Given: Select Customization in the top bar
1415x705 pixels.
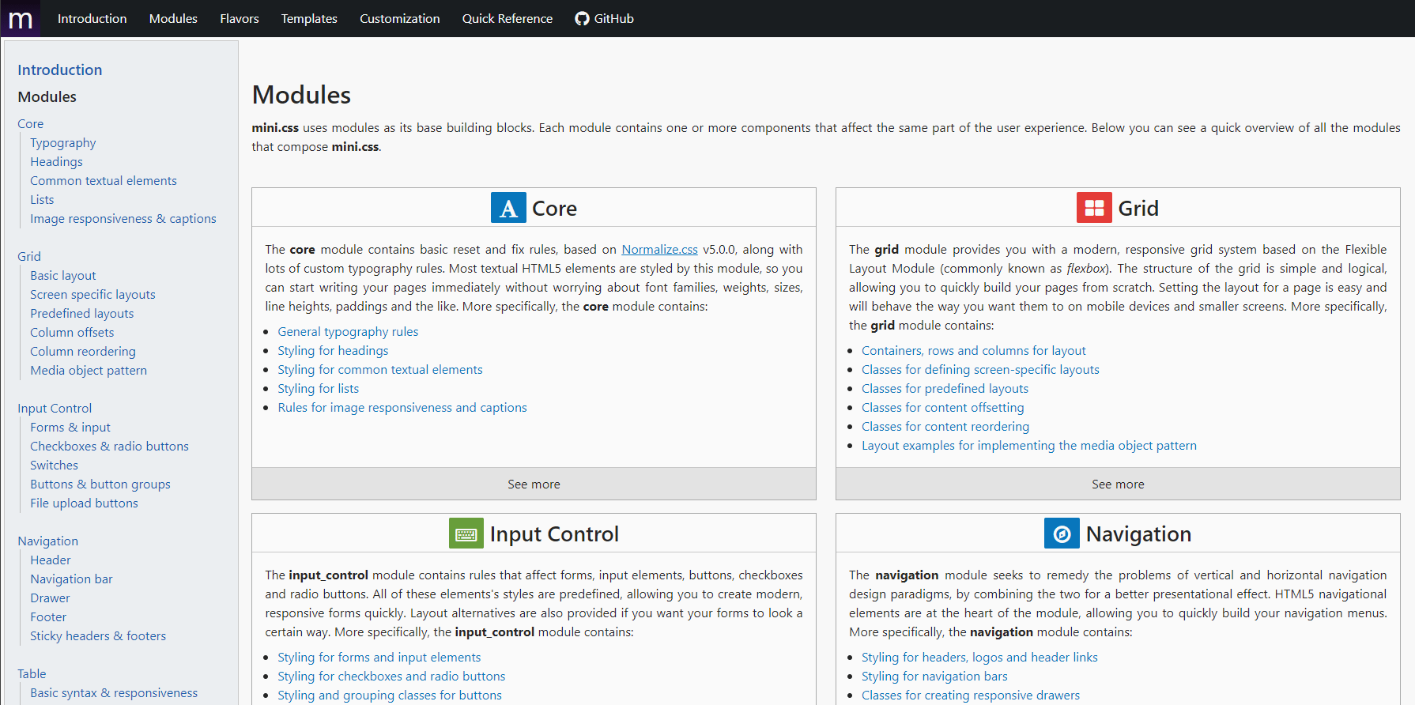Looking at the screenshot, I should (x=400, y=19).
